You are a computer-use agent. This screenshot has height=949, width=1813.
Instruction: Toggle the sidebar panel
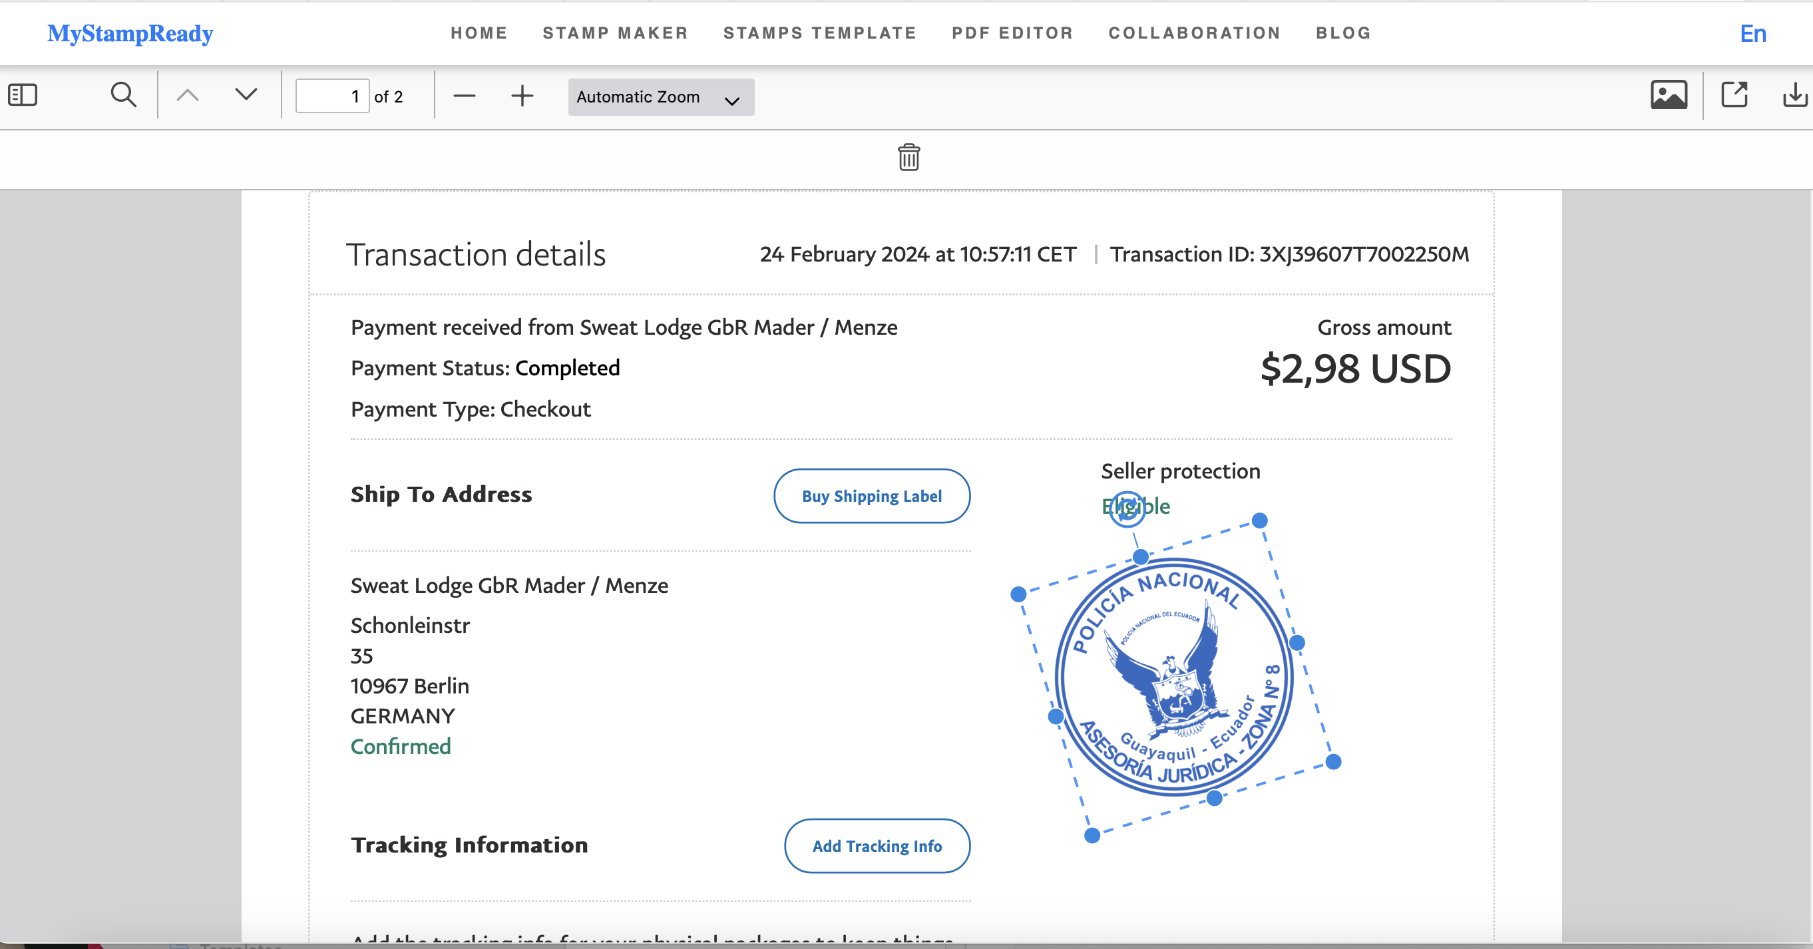point(23,95)
